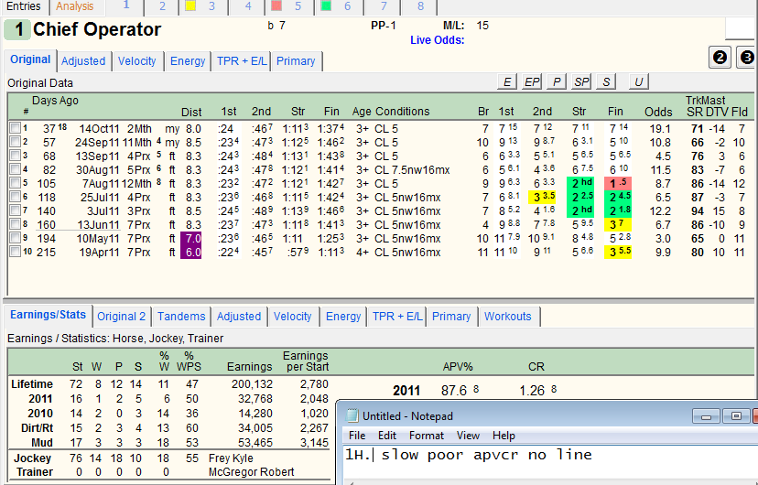The height and width of the screenshot is (485, 758).
Task: Open Notepad File menu
Action: point(357,436)
